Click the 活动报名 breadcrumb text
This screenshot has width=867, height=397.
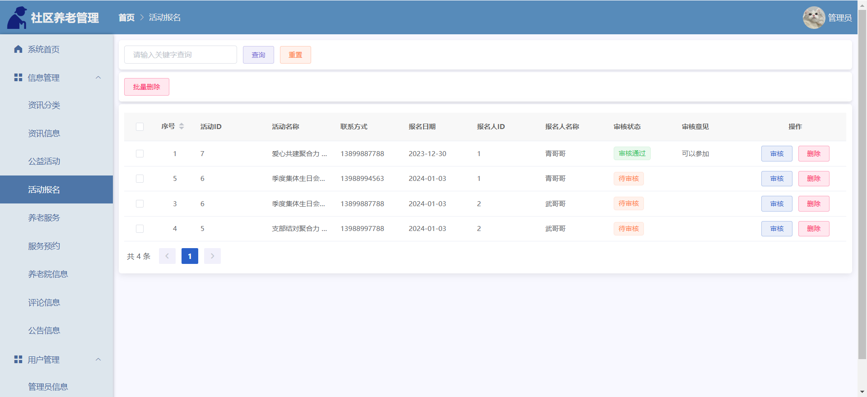(x=165, y=18)
